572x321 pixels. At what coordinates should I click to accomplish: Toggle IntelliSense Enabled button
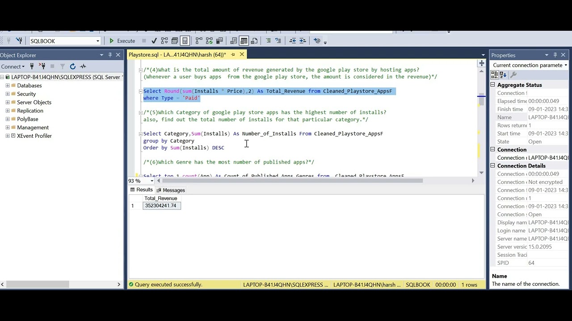[185, 41]
